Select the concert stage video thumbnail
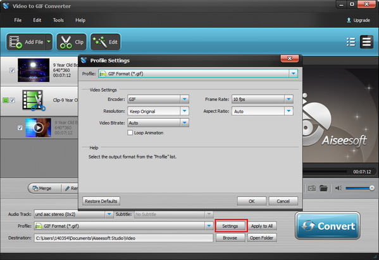The width and height of the screenshot is (379, 260). (34, 70)
